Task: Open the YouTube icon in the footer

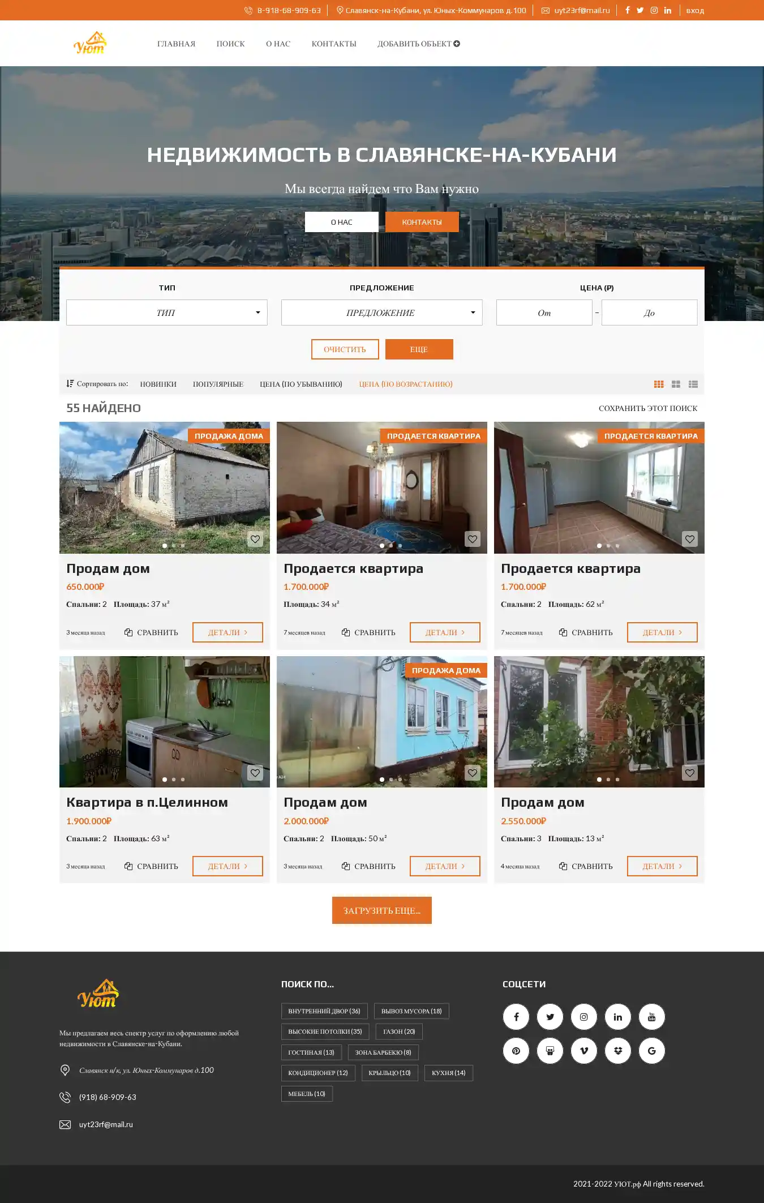Action: coord(652,1017)
